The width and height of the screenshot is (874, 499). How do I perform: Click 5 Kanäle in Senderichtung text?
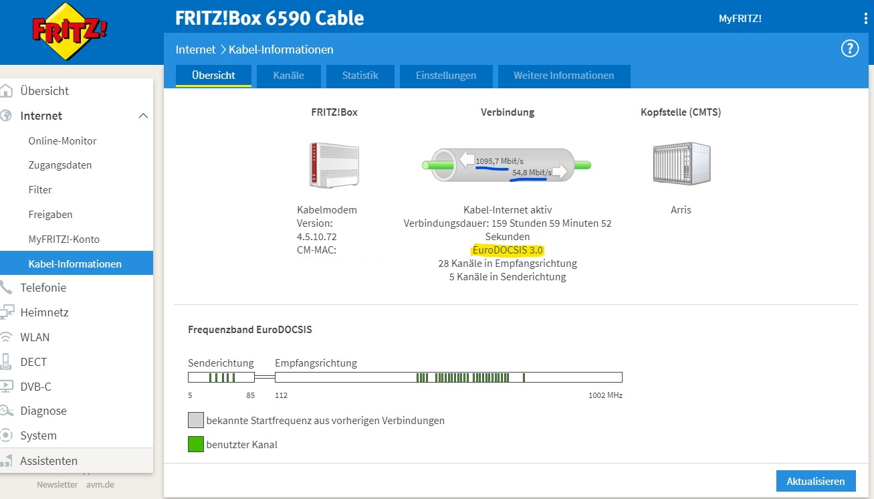tap(508, 277)
